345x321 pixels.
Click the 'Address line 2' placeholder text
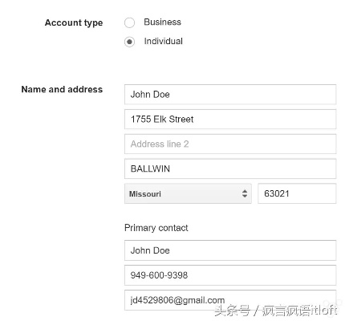coord(160,144)
